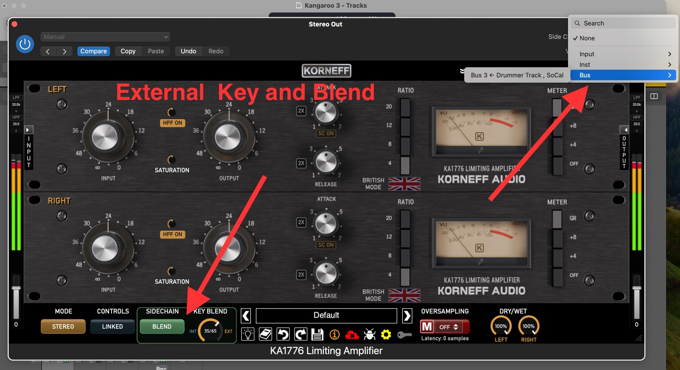This screenshot has height=370, width=680.
Task: Set RIGHT meter to OFF
Action: [556, 276]
